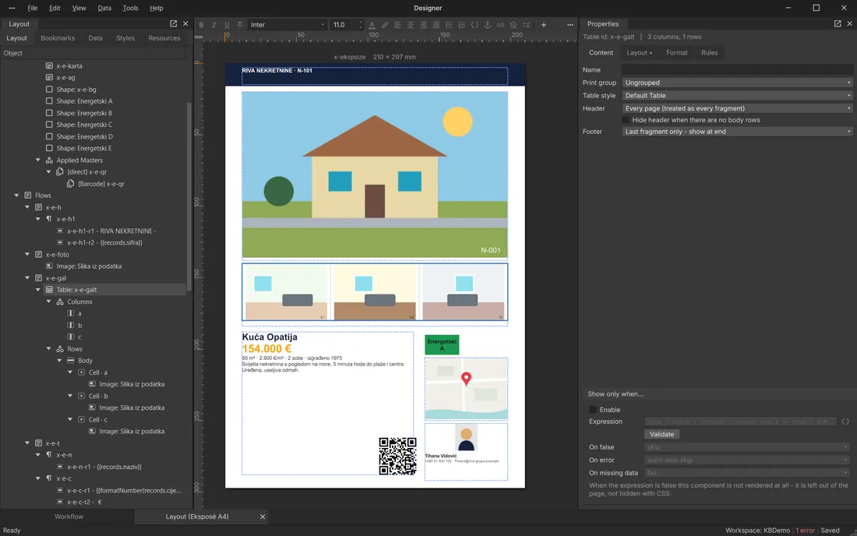Open the text color tool
This screenshot has height=536, width=857.
pyautogui.click(x=372, y=25)
